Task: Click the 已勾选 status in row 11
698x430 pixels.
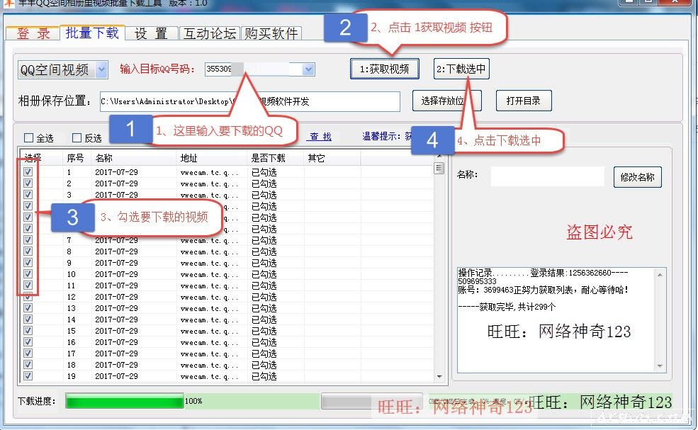Action: click(264, 285)
